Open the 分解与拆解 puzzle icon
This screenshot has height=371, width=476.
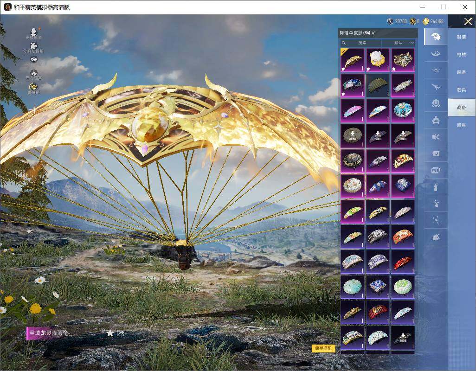[x=34, y=48]
